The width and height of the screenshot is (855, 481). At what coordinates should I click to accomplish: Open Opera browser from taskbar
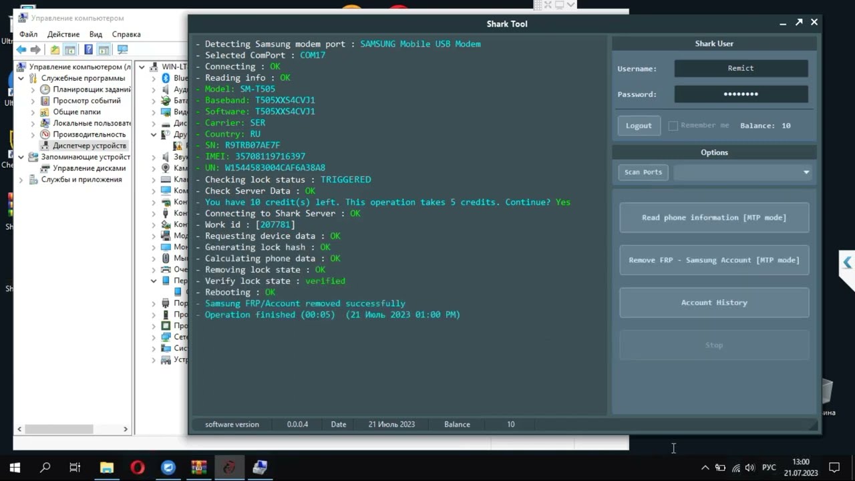click(x=138, y=468)
